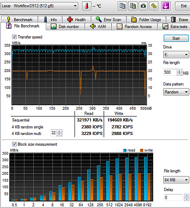Click the Delay input field
The width and height of the screenshot is (190, 208).
click(x=173, y=198)
